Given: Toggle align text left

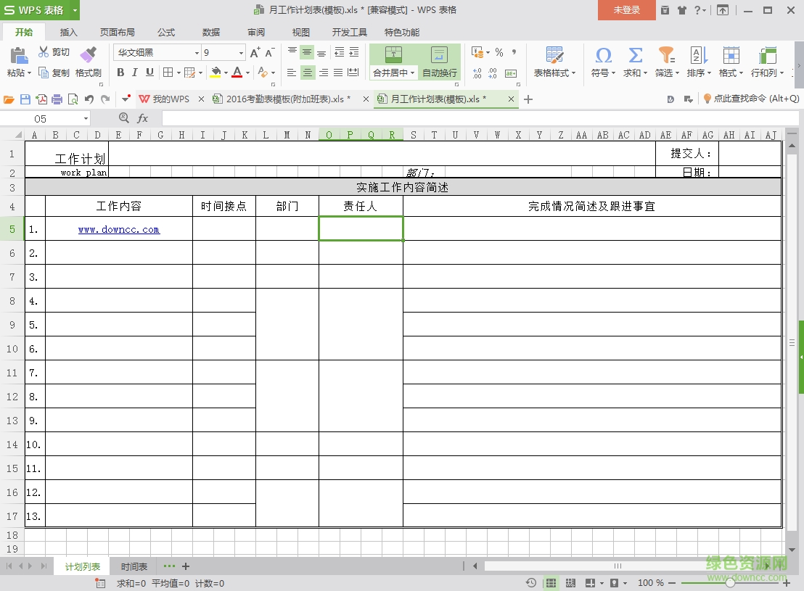Looking at the screenshot, I should (291, 73).
